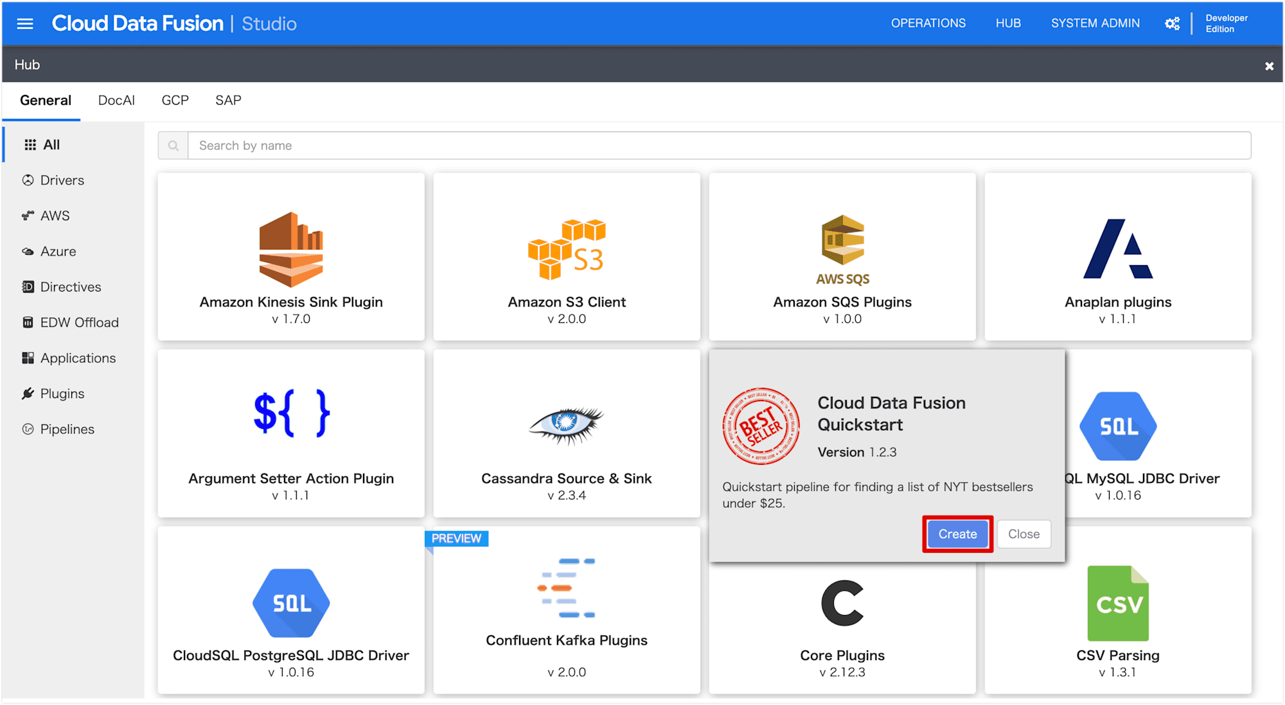Select the Azure category label
Screen dimensions: 1285x705
click(x=58, y=252)
